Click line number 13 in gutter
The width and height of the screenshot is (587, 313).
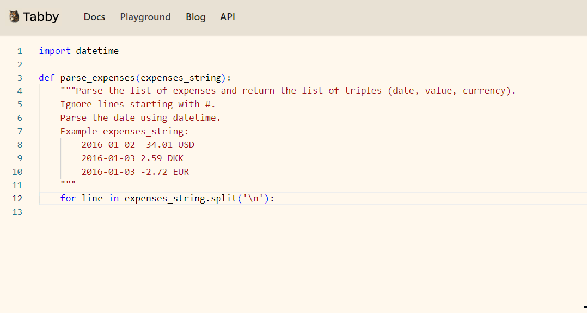(x=17, y=212)
